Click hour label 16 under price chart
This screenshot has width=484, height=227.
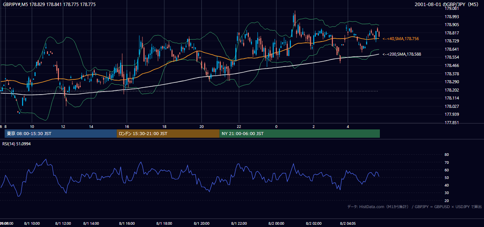click(127, 126)
